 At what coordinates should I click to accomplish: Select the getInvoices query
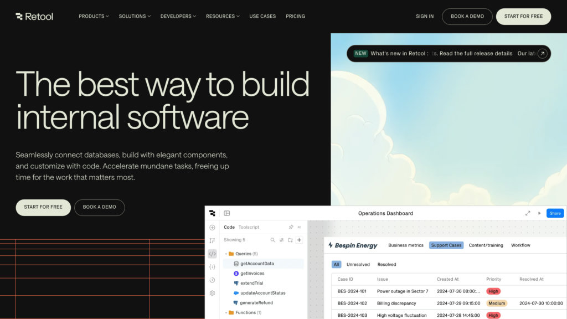tap(252, 274)
